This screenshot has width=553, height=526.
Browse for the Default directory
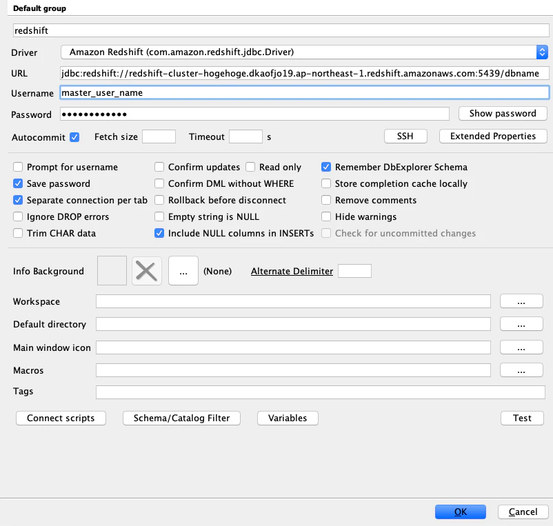tap(521, 324)
